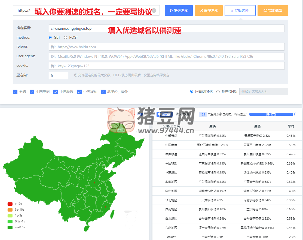Click the 重定向 redirect count field
This screenshot has height=240, width=303.
tap(58, 75)
